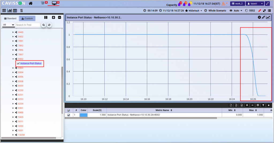
Task: Open the paint bucket theme dropdown
Action: coord(224,3)
